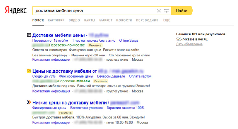This screenshot has width=238, height=129.
Task: Click text Быстрая доставка мебели. 100% Аккуратно
Action: tap(67, 117)
